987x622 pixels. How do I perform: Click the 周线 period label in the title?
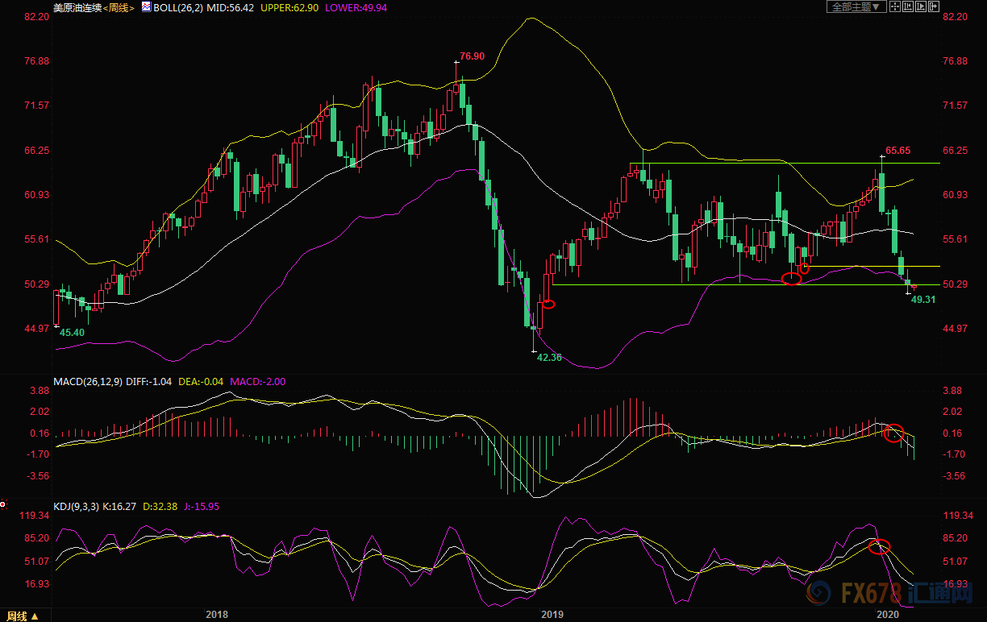pos(118,7)
